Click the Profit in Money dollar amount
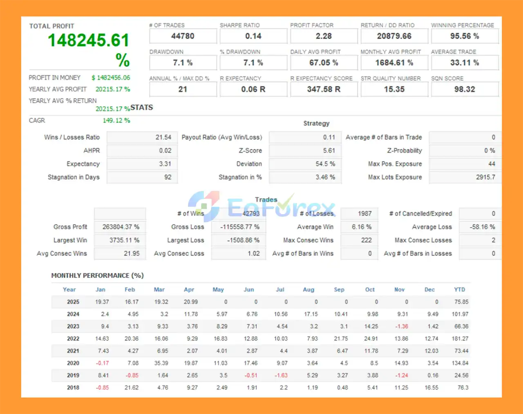Screen dimensions: 523x414 tap(111, 78)
